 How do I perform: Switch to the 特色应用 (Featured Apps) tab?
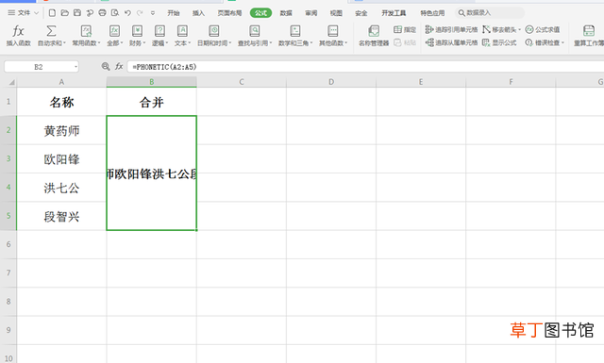tap(432, 13)
